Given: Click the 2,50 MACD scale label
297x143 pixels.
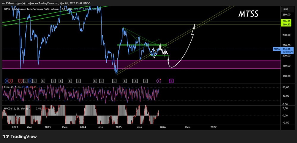Looking at the screenshot, I should coord(285,108).
